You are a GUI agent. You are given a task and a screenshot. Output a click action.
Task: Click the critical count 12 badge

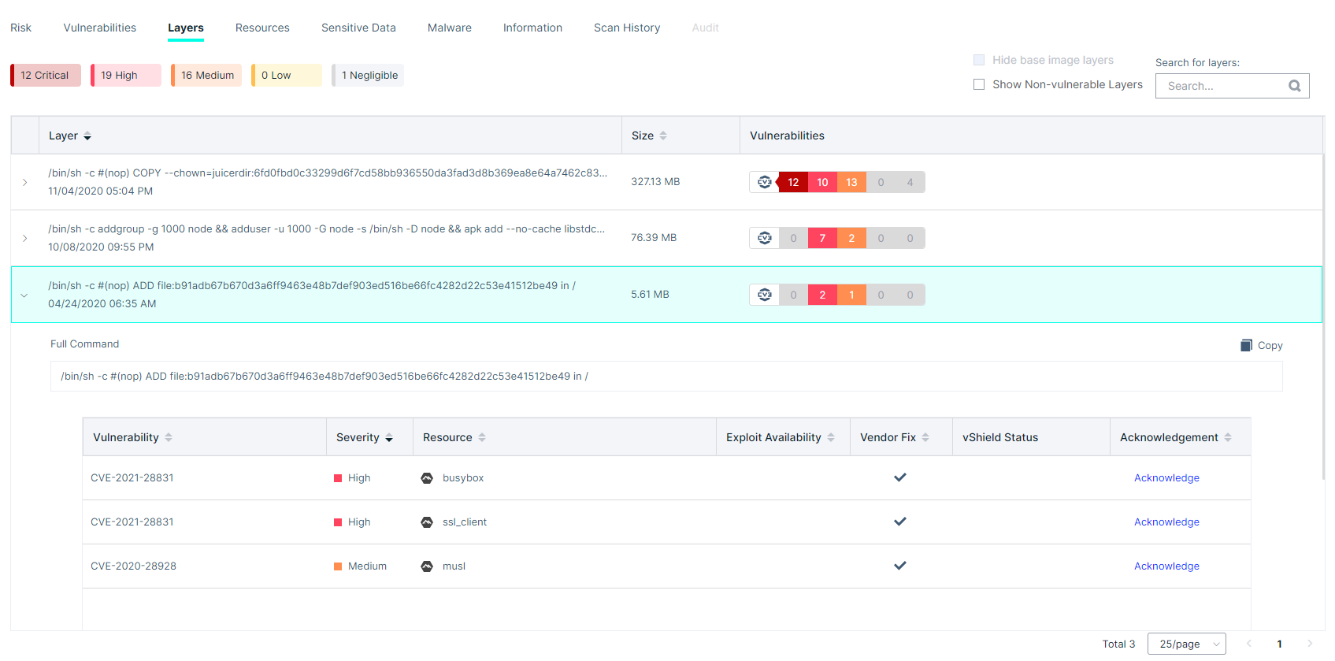(x=793, y=182)
